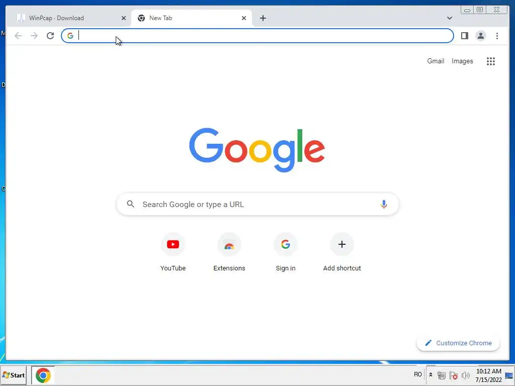Click the tray icon right of the clock

pyautogui.click(x=509, y=375)
